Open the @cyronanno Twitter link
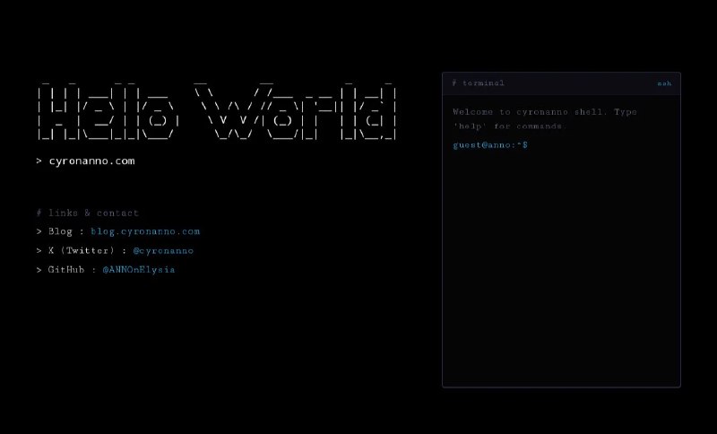 click(163, 250)
